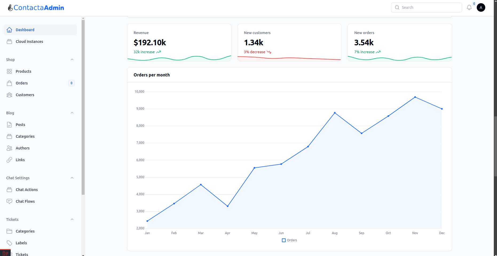Click the Labels tag icon
Screen dimensions: 497x256
[x=9, y=243]
